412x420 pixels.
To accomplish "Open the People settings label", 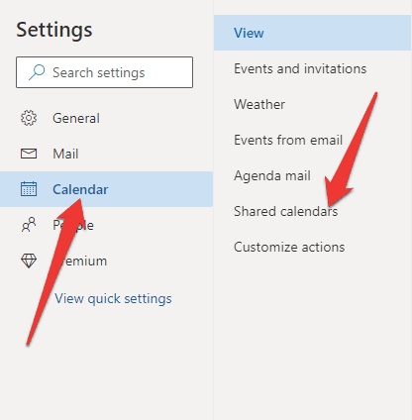I will [x=73, y=225].
